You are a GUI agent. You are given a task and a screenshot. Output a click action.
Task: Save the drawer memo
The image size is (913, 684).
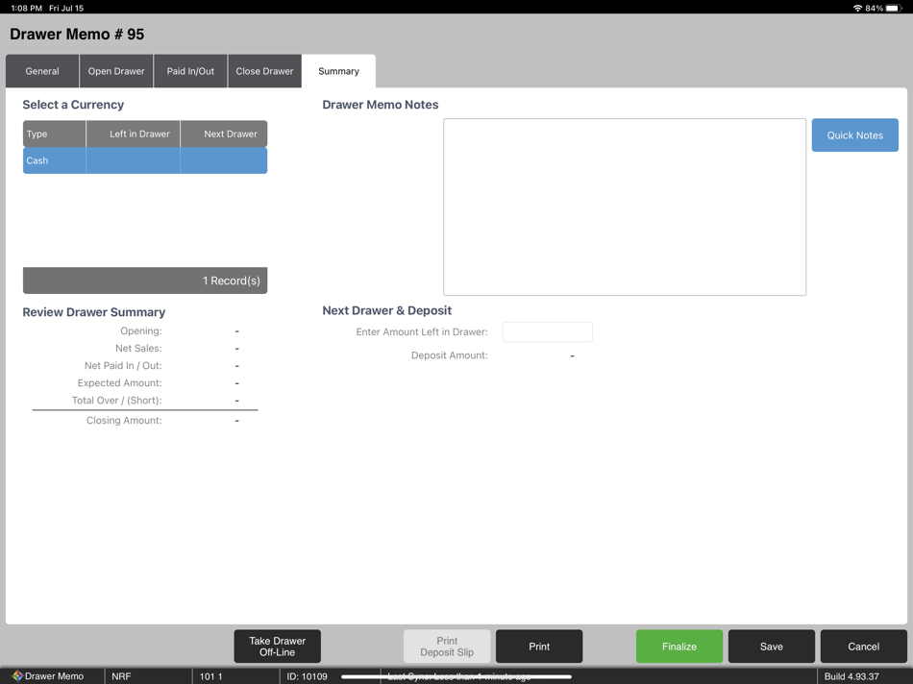771,646
